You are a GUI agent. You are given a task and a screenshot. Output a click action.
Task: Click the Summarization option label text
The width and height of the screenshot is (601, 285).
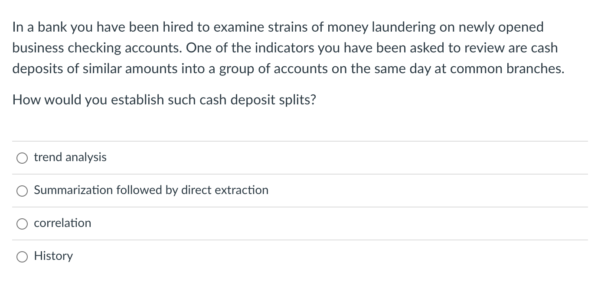click(x=151, y=190)
